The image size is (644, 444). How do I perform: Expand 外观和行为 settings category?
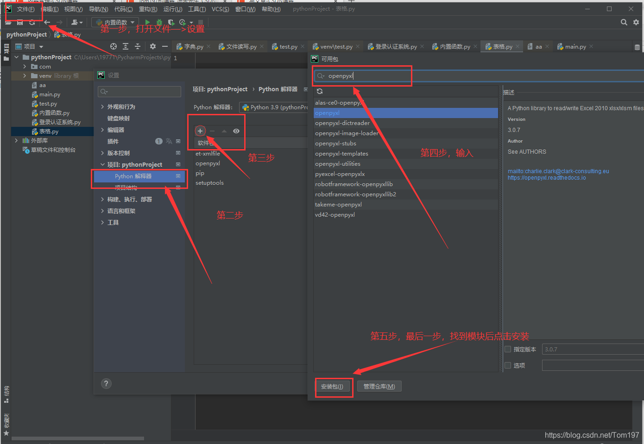coord(102,106)
